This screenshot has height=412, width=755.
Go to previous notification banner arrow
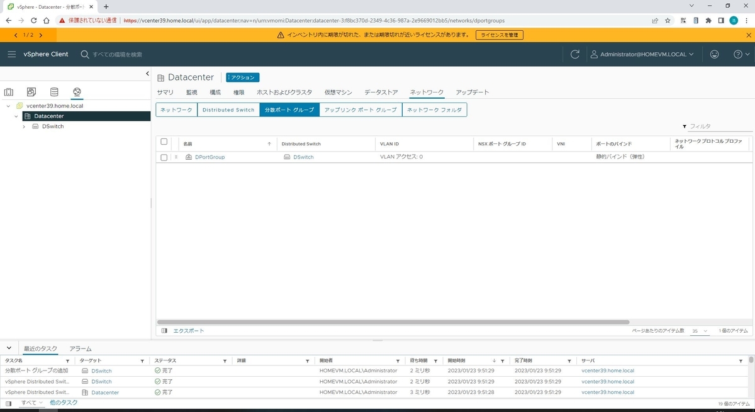click(x=16, y=35)
